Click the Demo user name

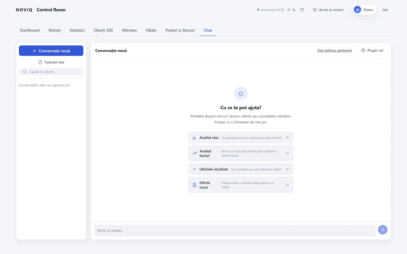coord(368,10)
